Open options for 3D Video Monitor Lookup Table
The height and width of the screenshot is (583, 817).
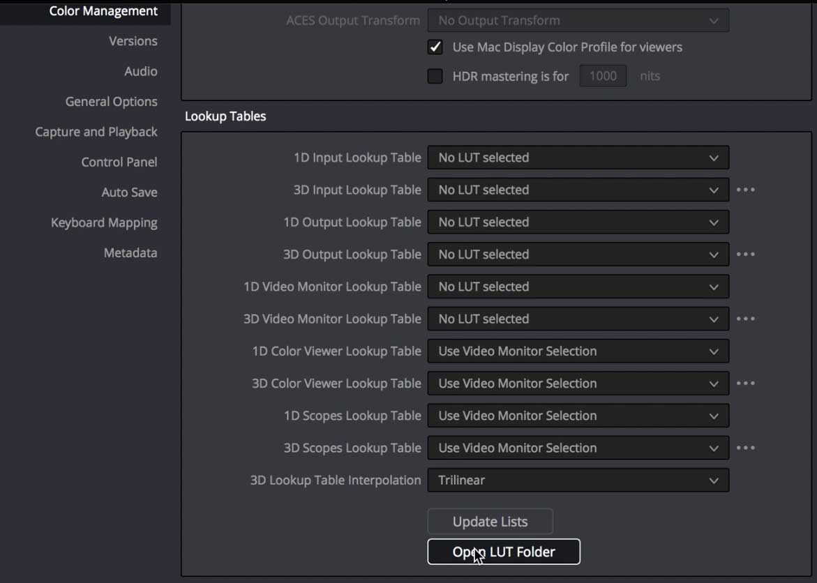(746, 319)
